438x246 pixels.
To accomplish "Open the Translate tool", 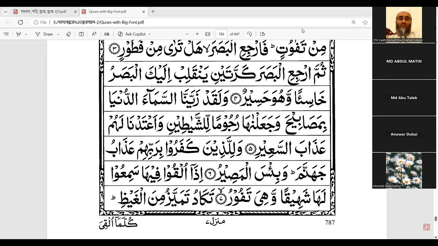I will pyautogui.click(x=107, y=34).
